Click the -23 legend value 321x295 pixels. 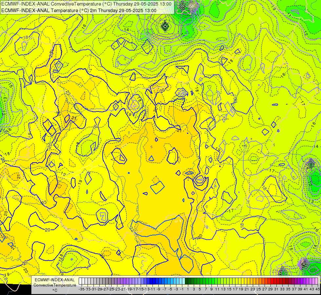tap(117, 289)
